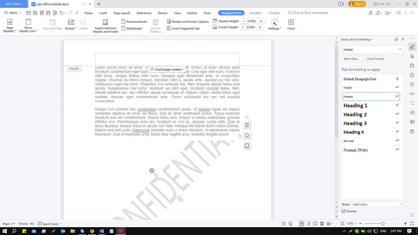Toggle the Preview checkbox in Styles panel
418x235 pixels.
pyautogui.click(x=343, y=211)
